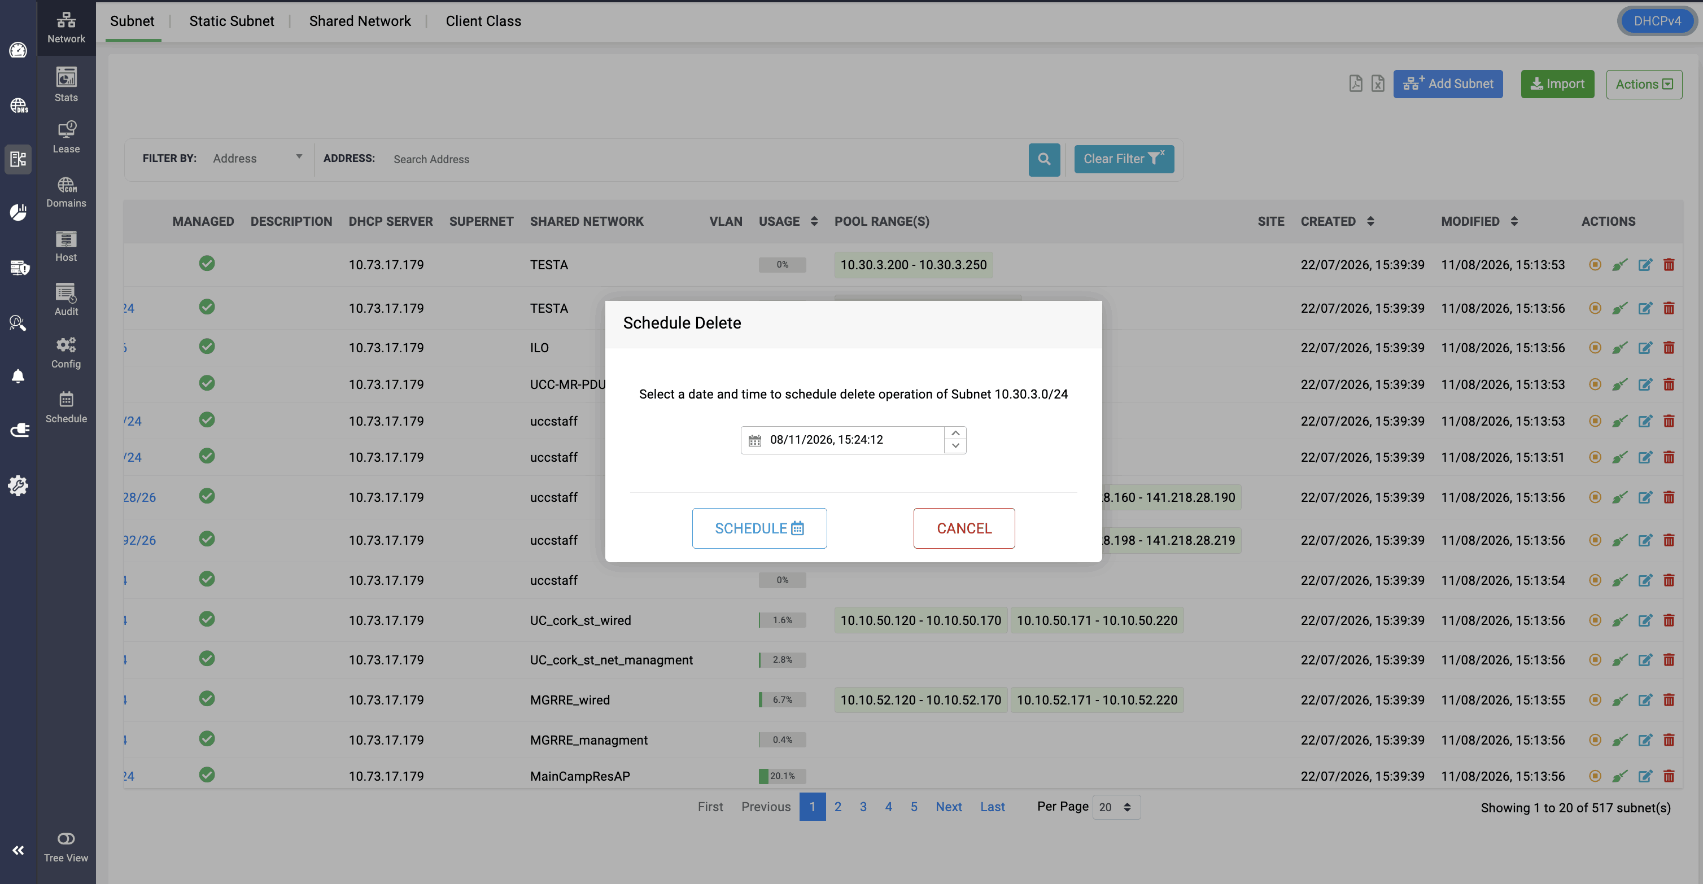Screen dimensions: 1703x884
Task: Open Network in the sidebar menu
Action: (x=66, y=28)
